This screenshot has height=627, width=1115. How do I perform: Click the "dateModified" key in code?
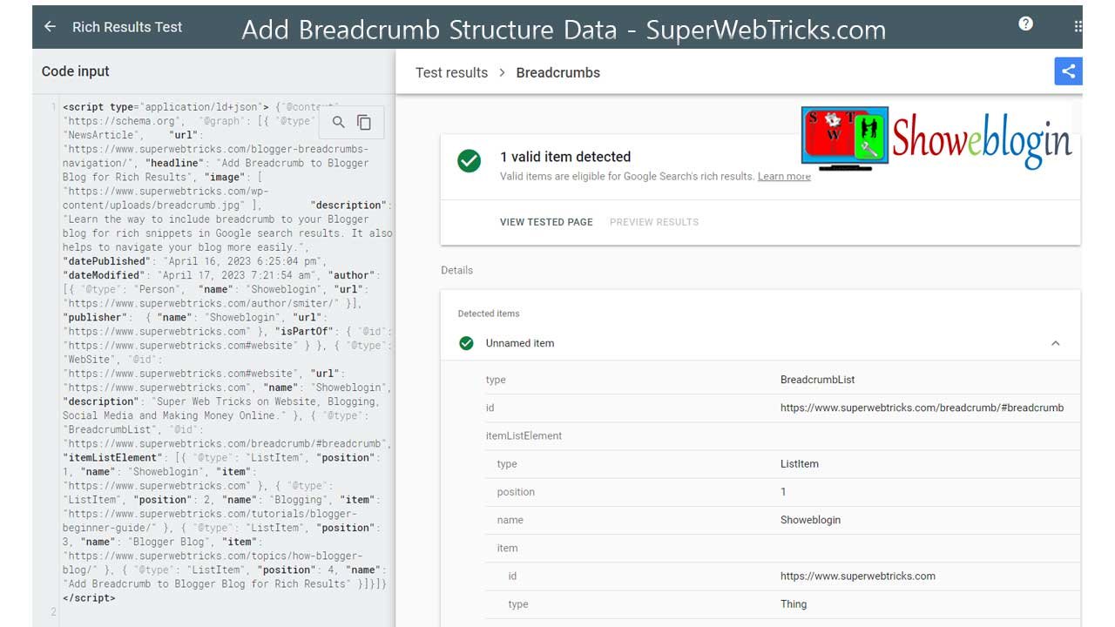pyautogui.click(x=102, y=275)
